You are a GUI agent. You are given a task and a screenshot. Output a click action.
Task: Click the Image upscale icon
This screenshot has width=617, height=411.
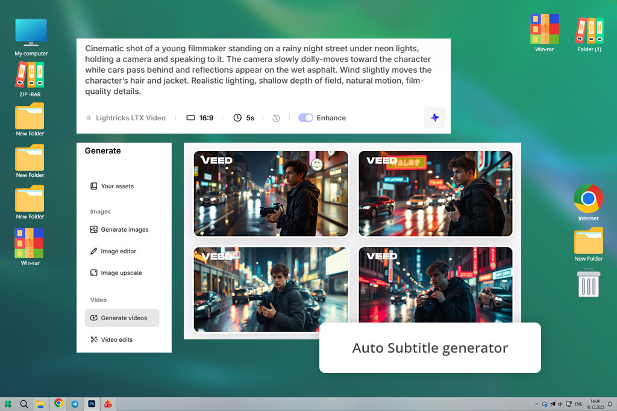coord(93,273)
